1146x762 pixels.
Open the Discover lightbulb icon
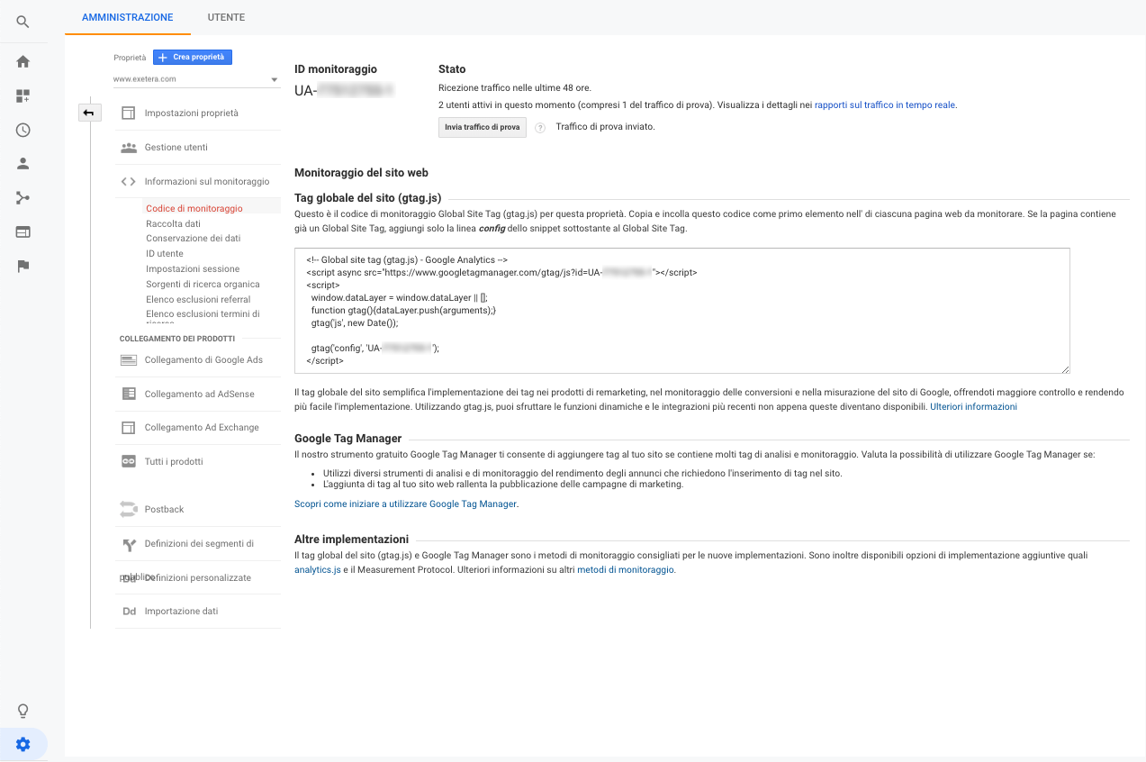(x=23, y=712)
